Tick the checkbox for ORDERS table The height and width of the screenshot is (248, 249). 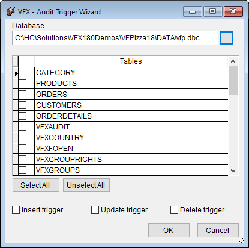tap(22, 94)
